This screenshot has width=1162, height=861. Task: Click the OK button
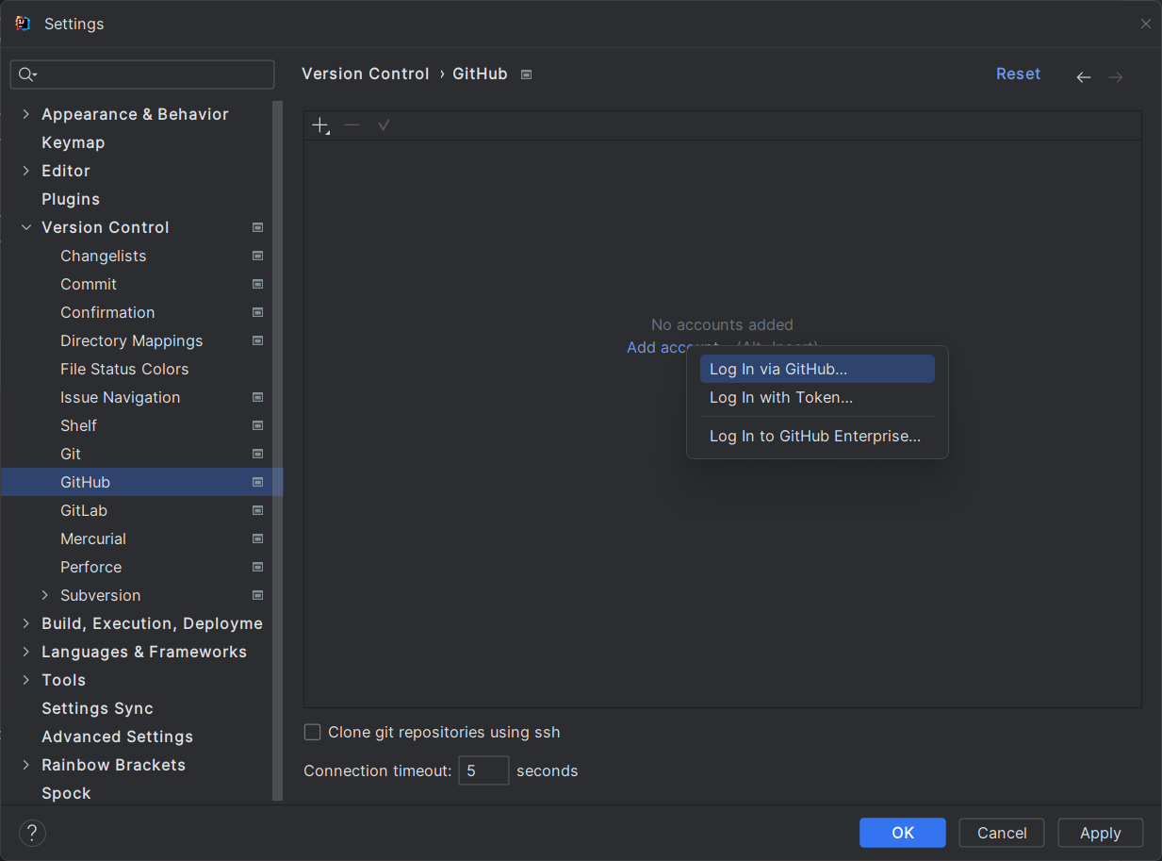tap(903, 833)
